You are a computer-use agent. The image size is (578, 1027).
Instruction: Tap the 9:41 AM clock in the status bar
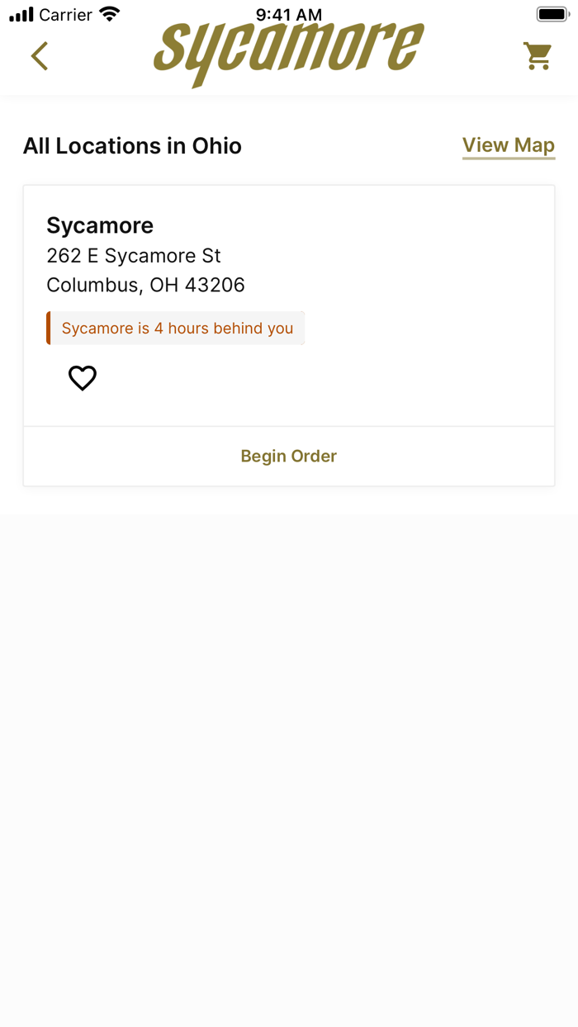(288, 13)
